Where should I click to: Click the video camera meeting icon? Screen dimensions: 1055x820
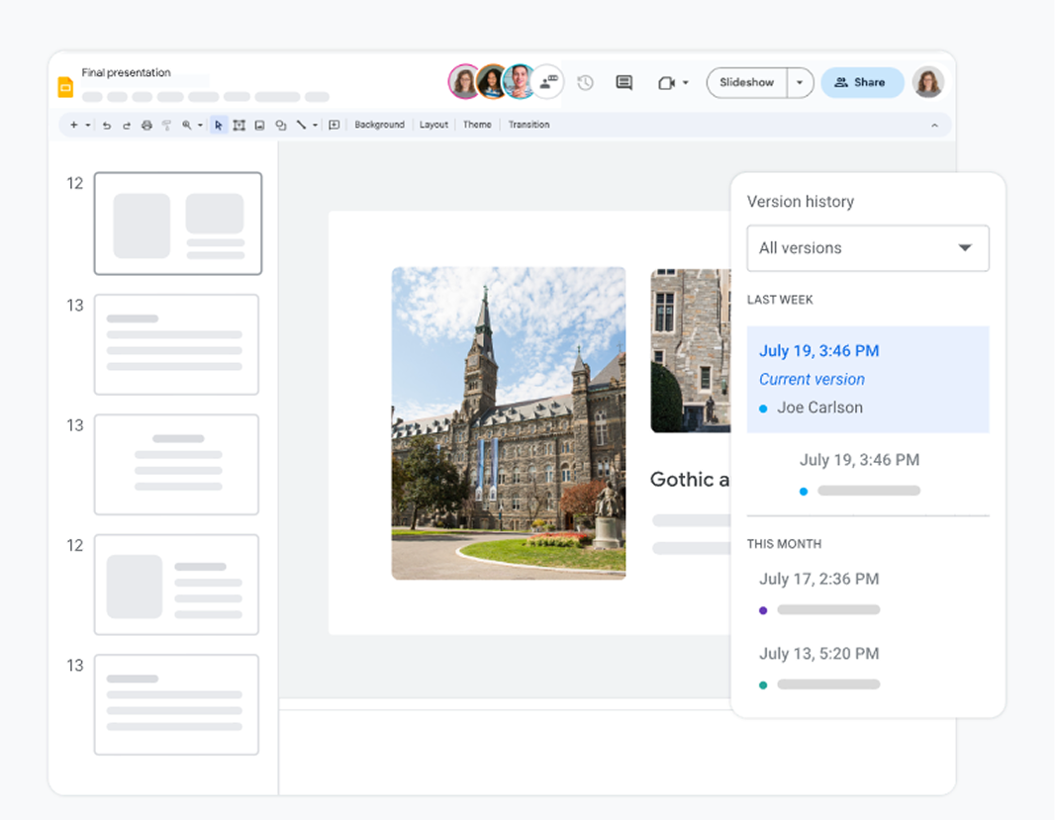[667, 83]
